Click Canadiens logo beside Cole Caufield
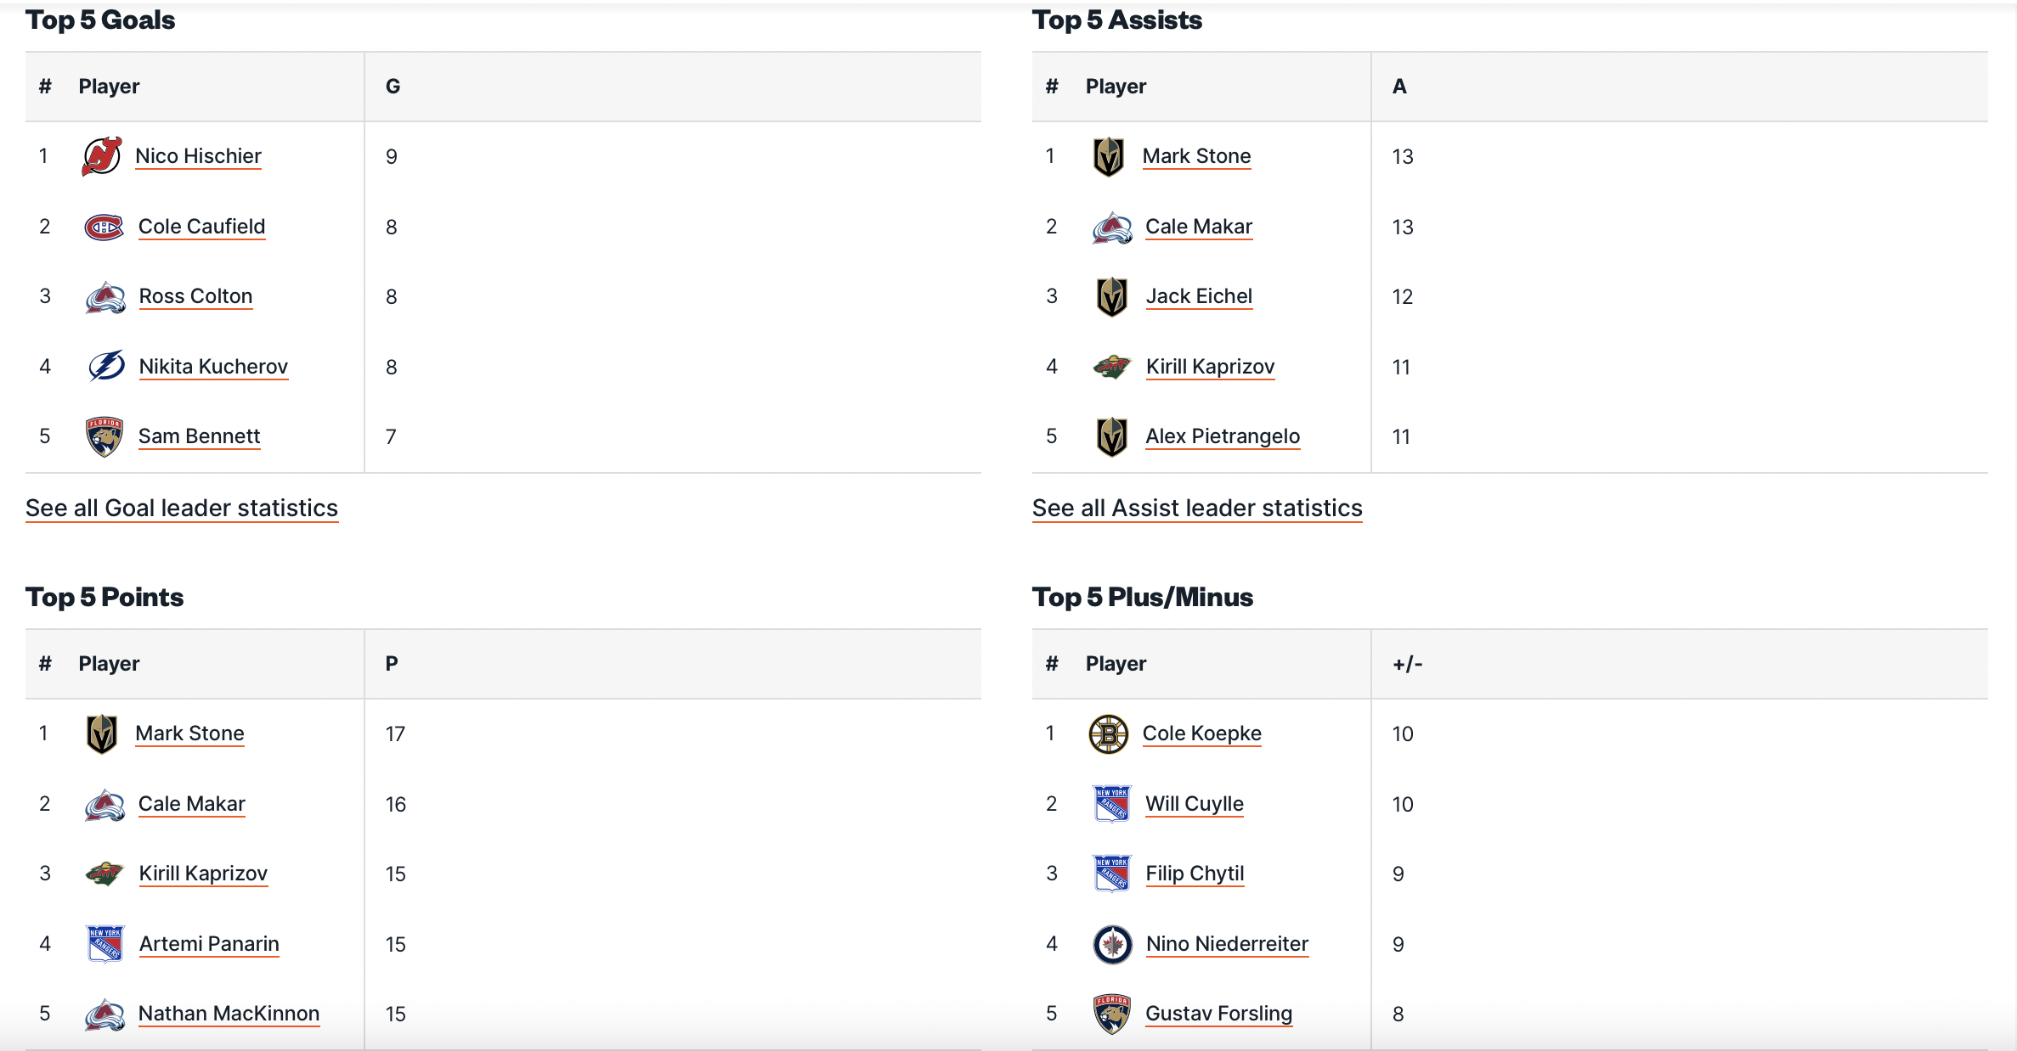 click(105, 227)
